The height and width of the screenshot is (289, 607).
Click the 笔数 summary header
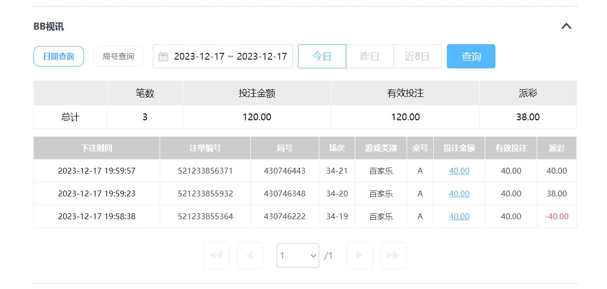tap(145, 93)
